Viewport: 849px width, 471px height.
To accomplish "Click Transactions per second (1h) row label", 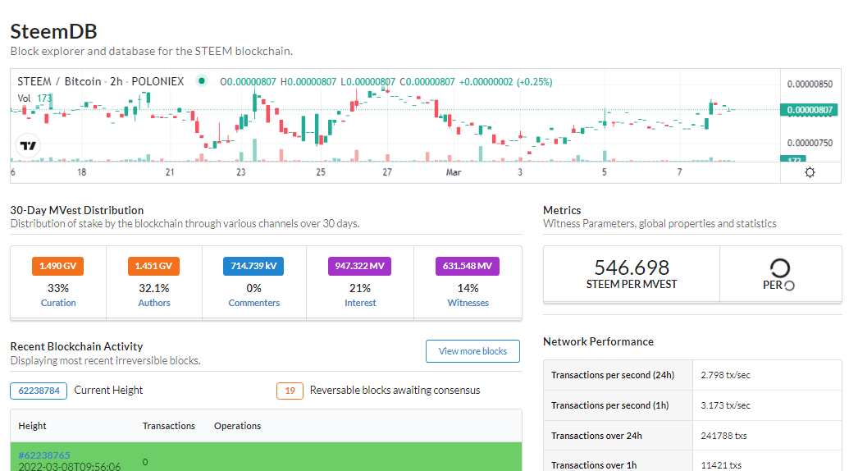I will (x=610, y=405).
